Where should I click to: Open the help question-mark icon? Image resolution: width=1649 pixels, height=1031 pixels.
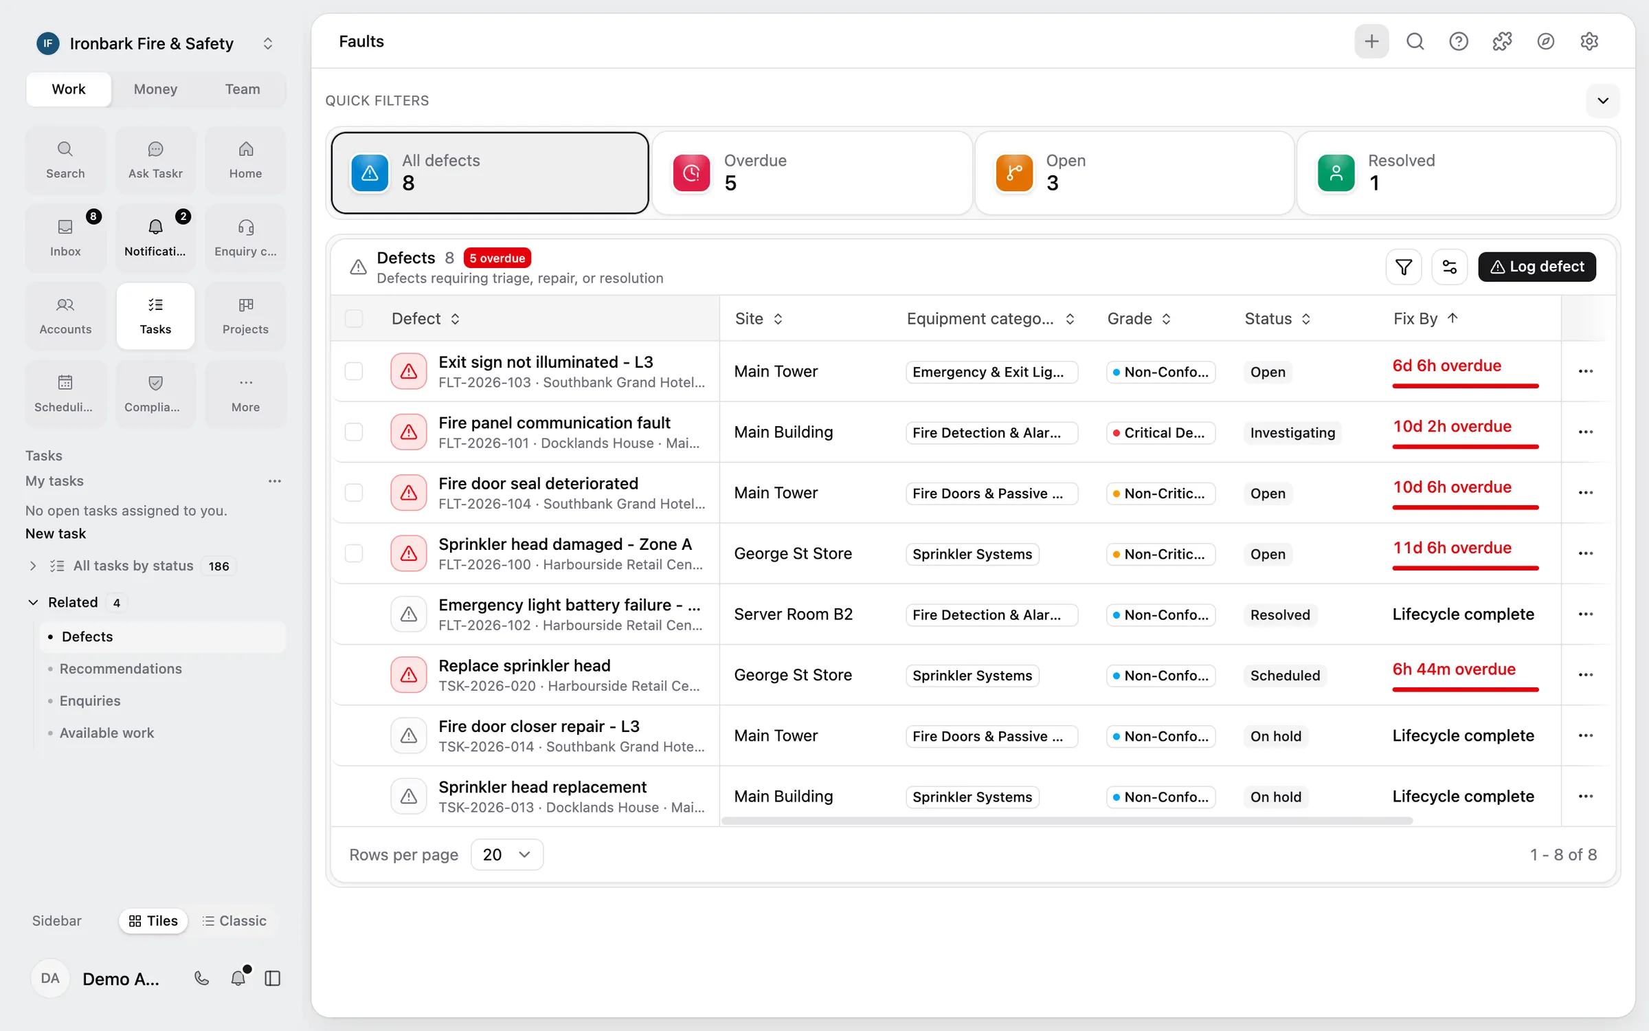[x=1459, y=41]
